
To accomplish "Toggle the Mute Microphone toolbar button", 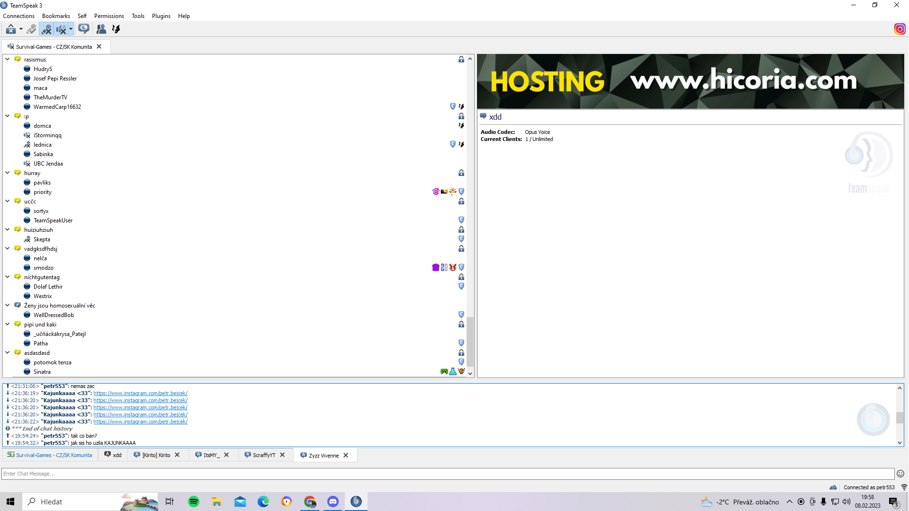I will pyautogui.click(x=46, y=29).
